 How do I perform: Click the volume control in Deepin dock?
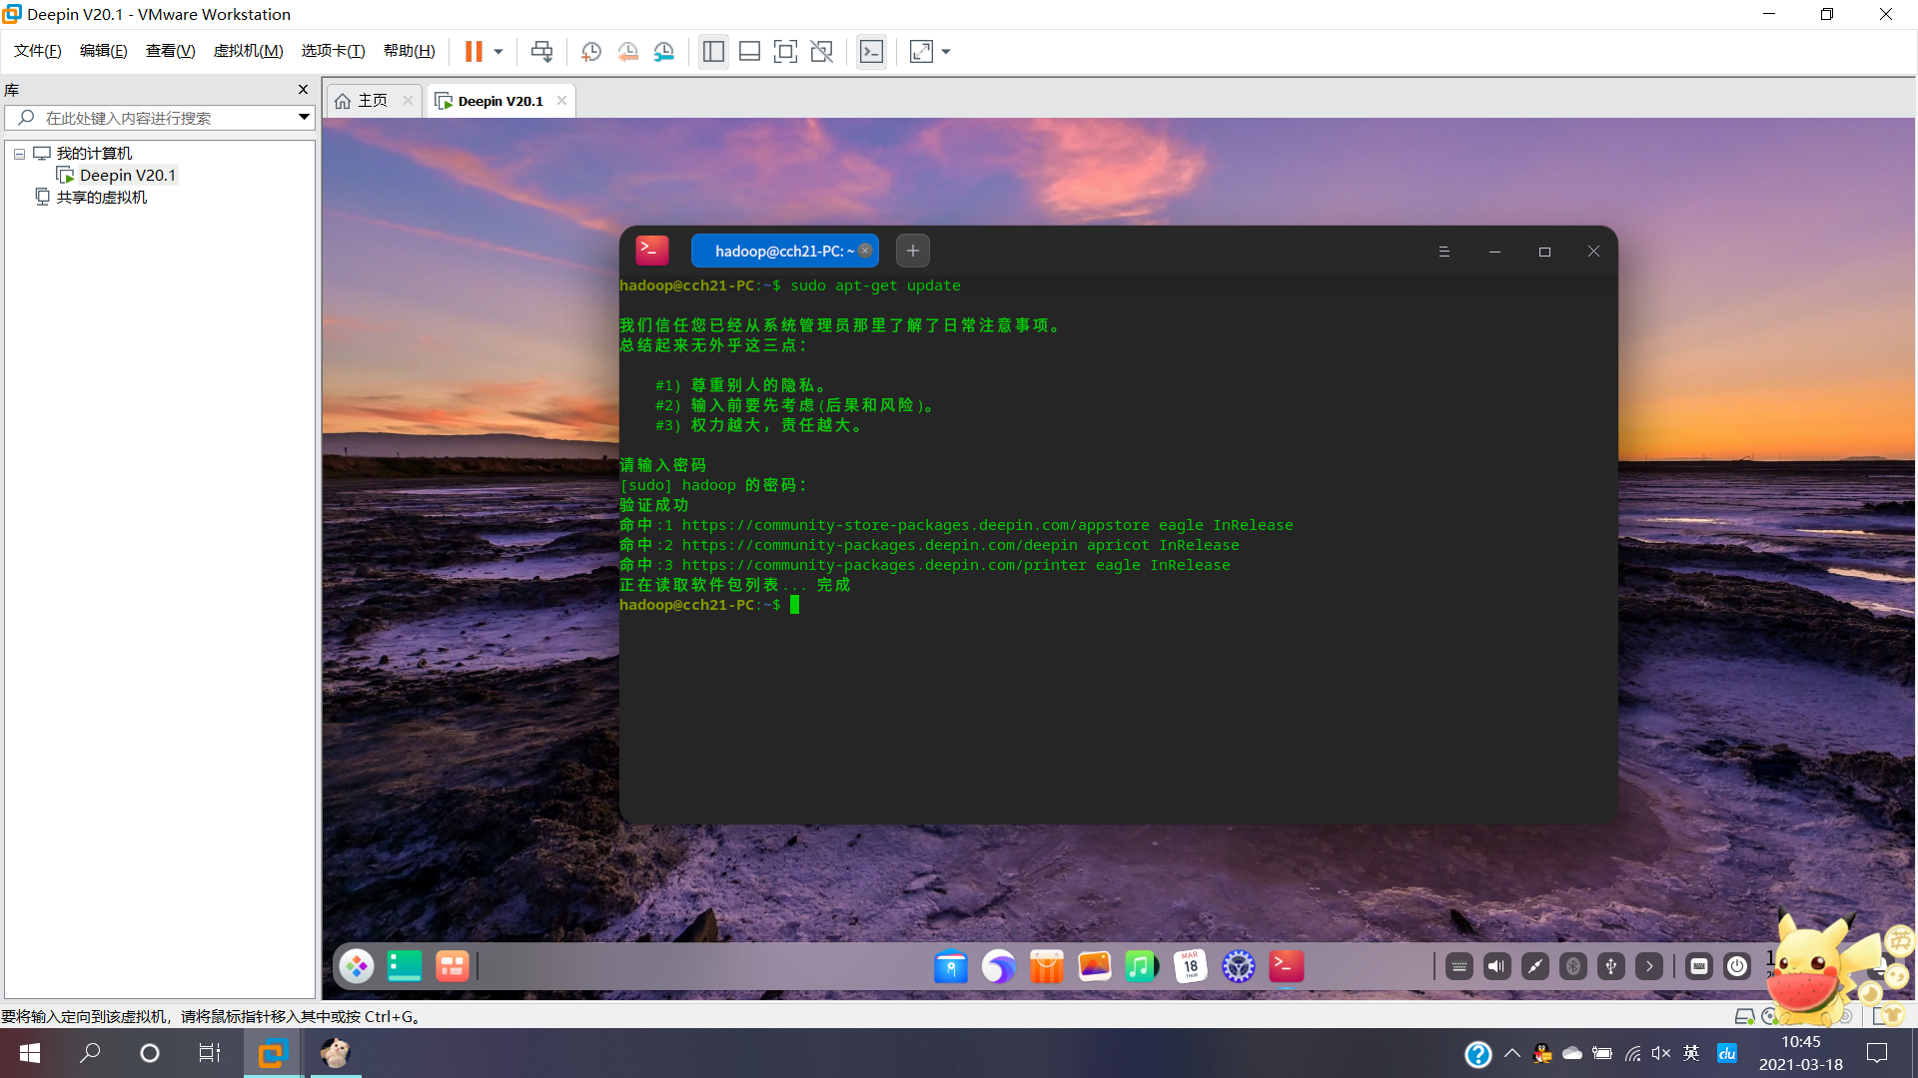[1496, 965]
